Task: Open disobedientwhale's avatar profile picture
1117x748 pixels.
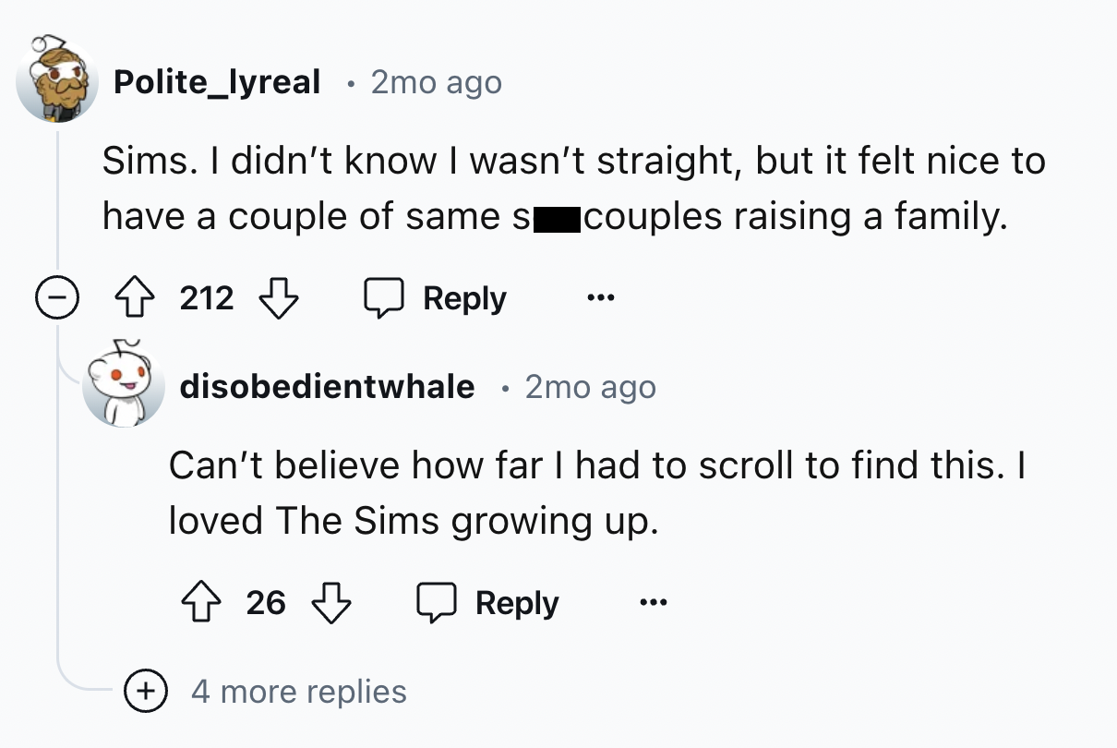Action: point(122,386)
